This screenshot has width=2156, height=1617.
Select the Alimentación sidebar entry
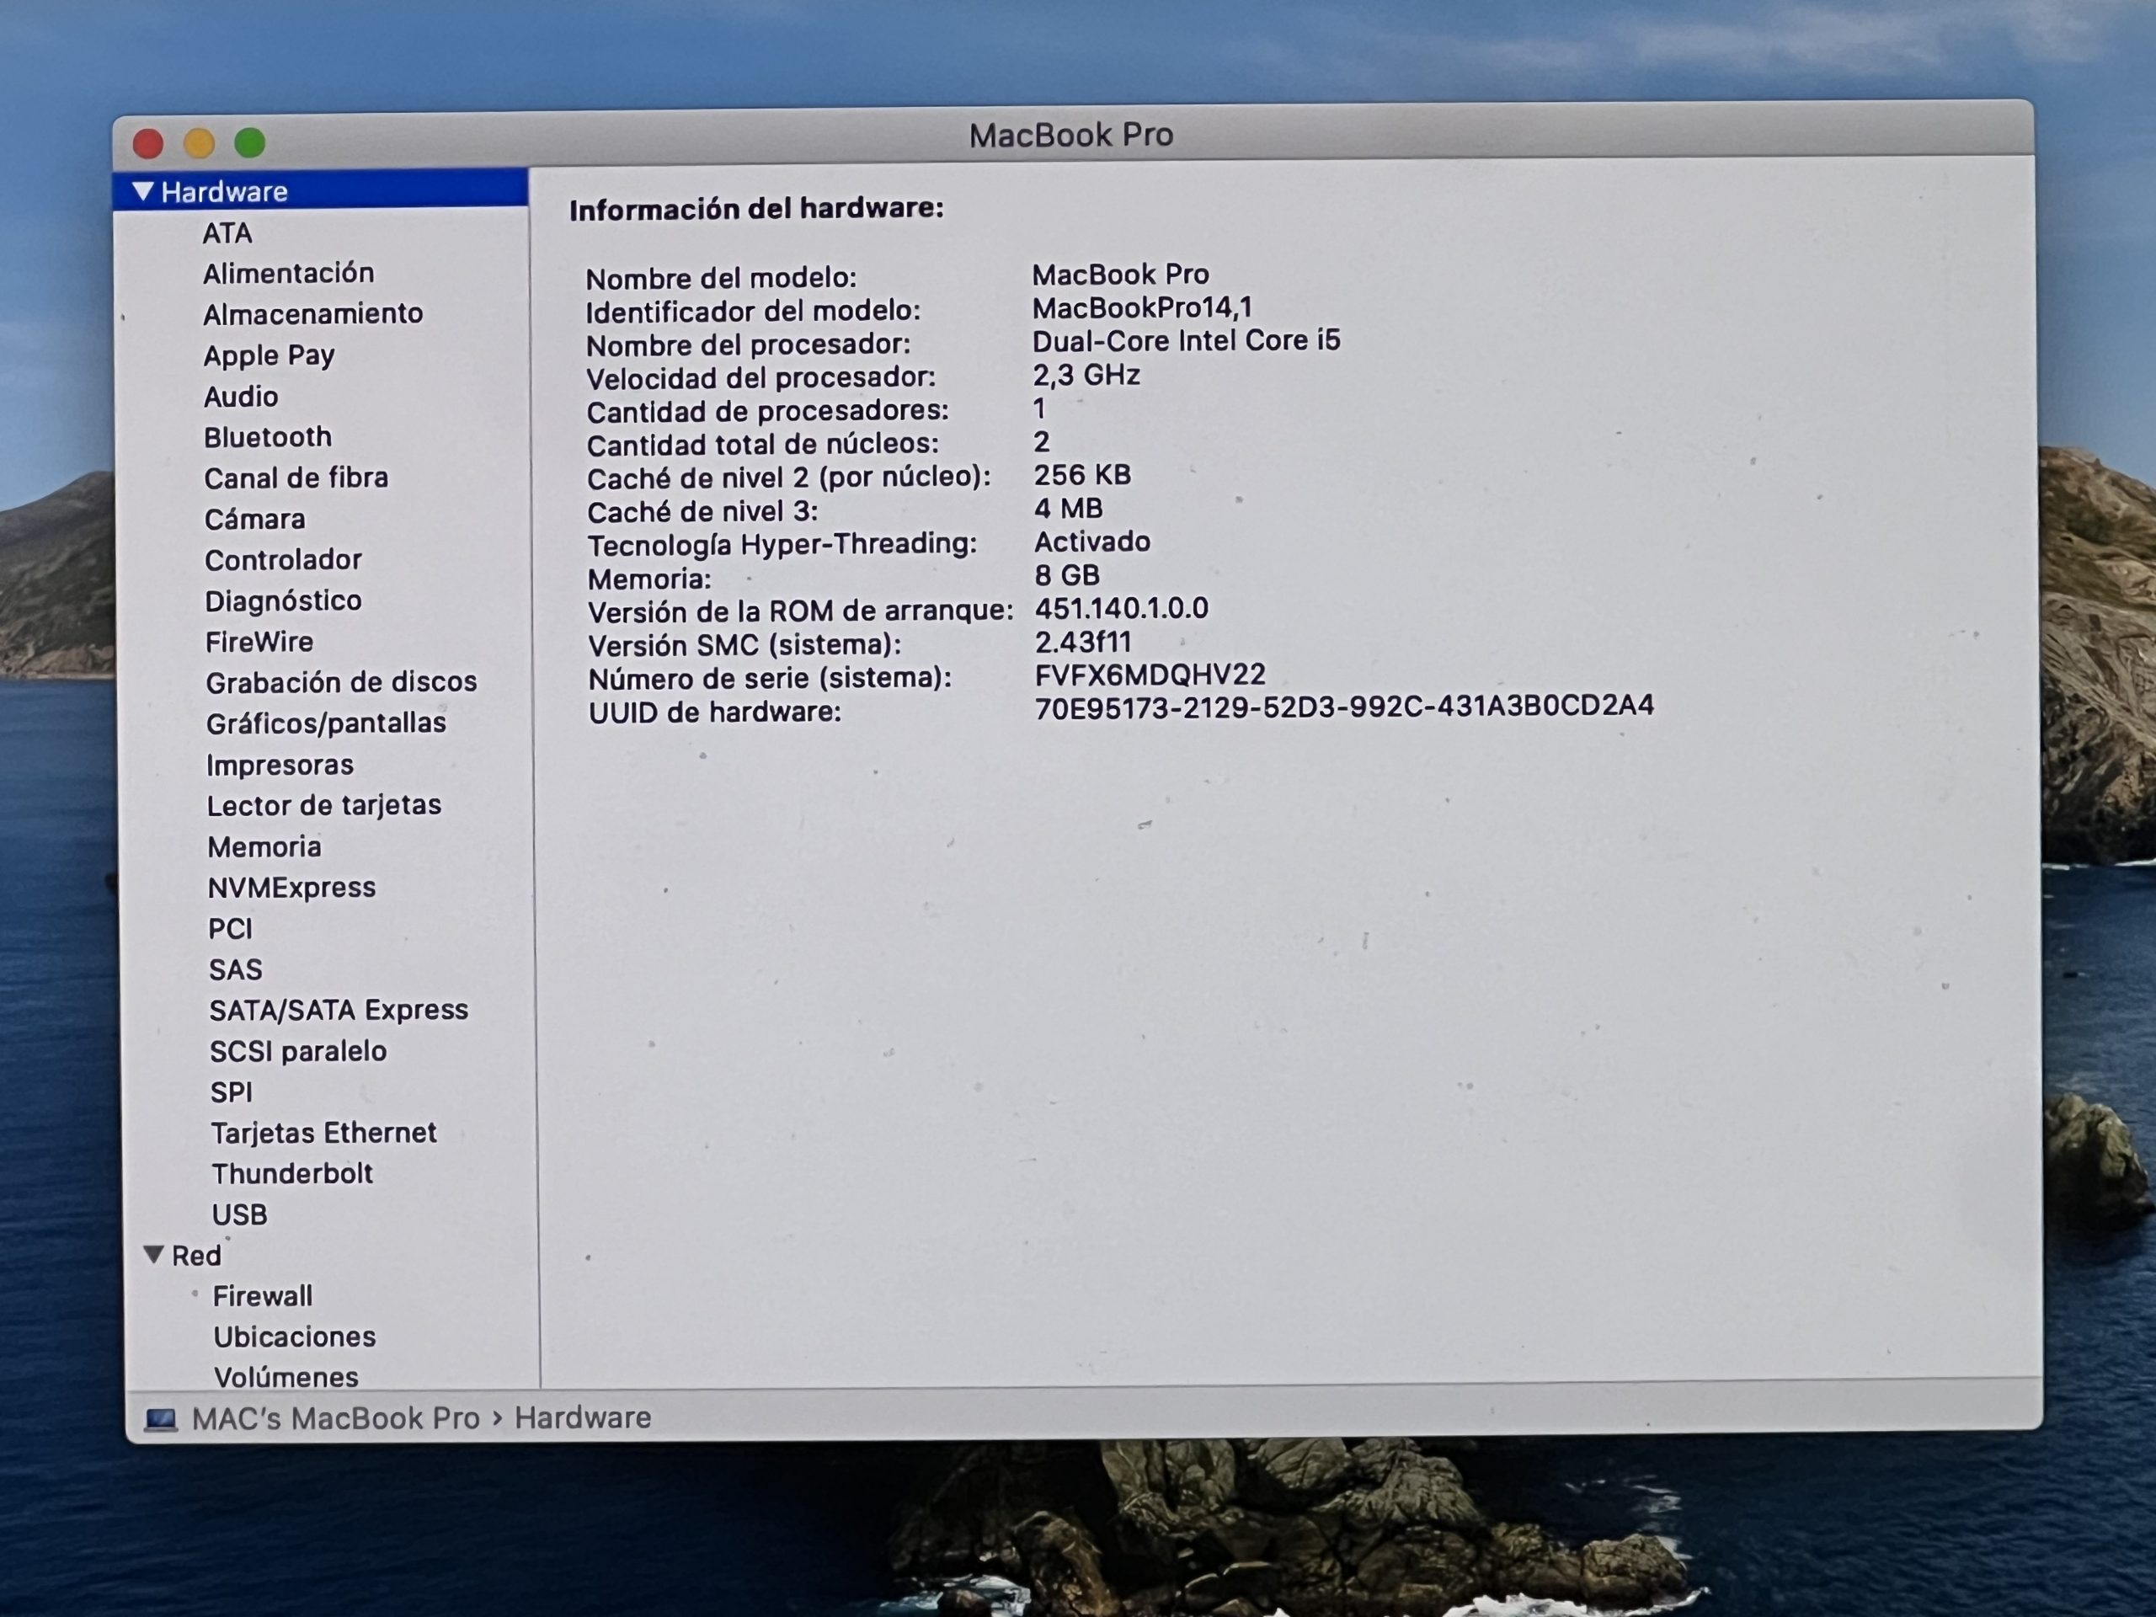(x=287, y=273)
